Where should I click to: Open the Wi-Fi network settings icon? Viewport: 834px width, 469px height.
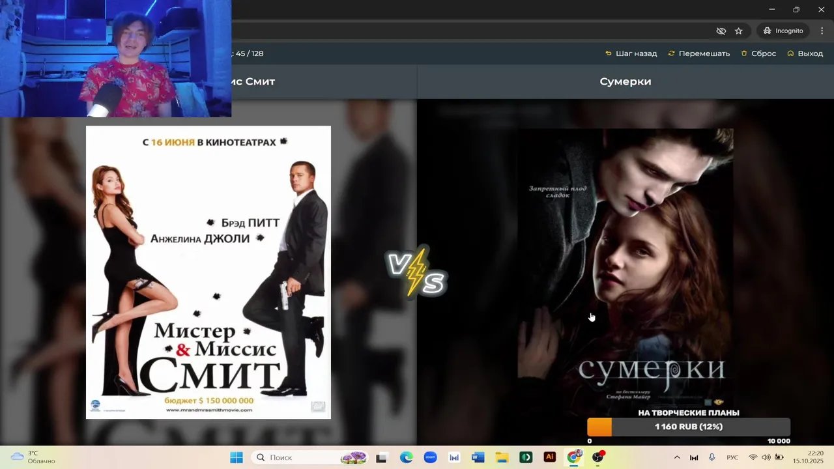(753, 457)
